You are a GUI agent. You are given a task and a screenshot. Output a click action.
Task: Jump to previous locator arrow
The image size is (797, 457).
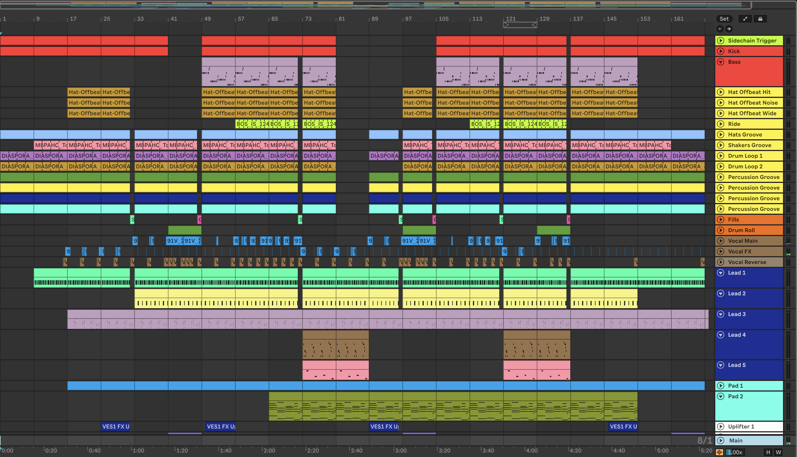720,29
